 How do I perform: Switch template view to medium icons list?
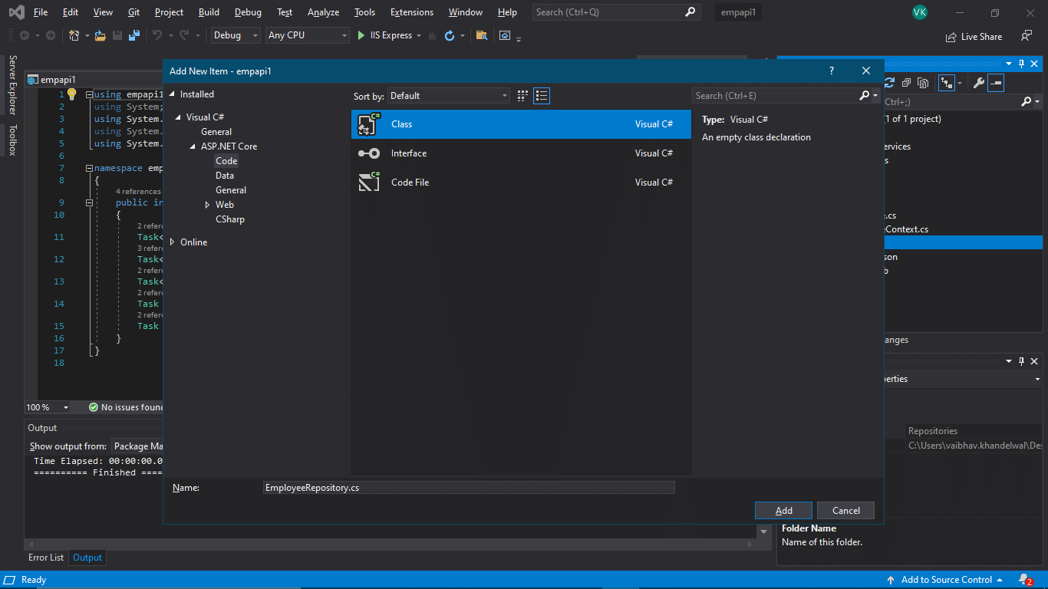coord(542,96)
